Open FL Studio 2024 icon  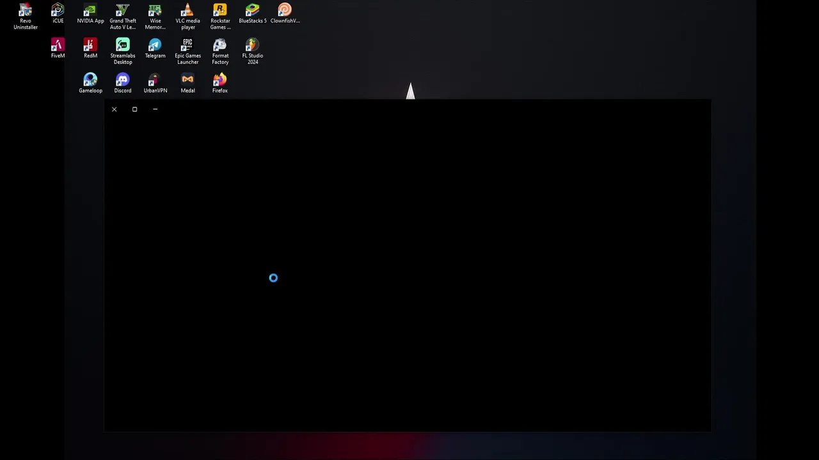tap(253, 51)
